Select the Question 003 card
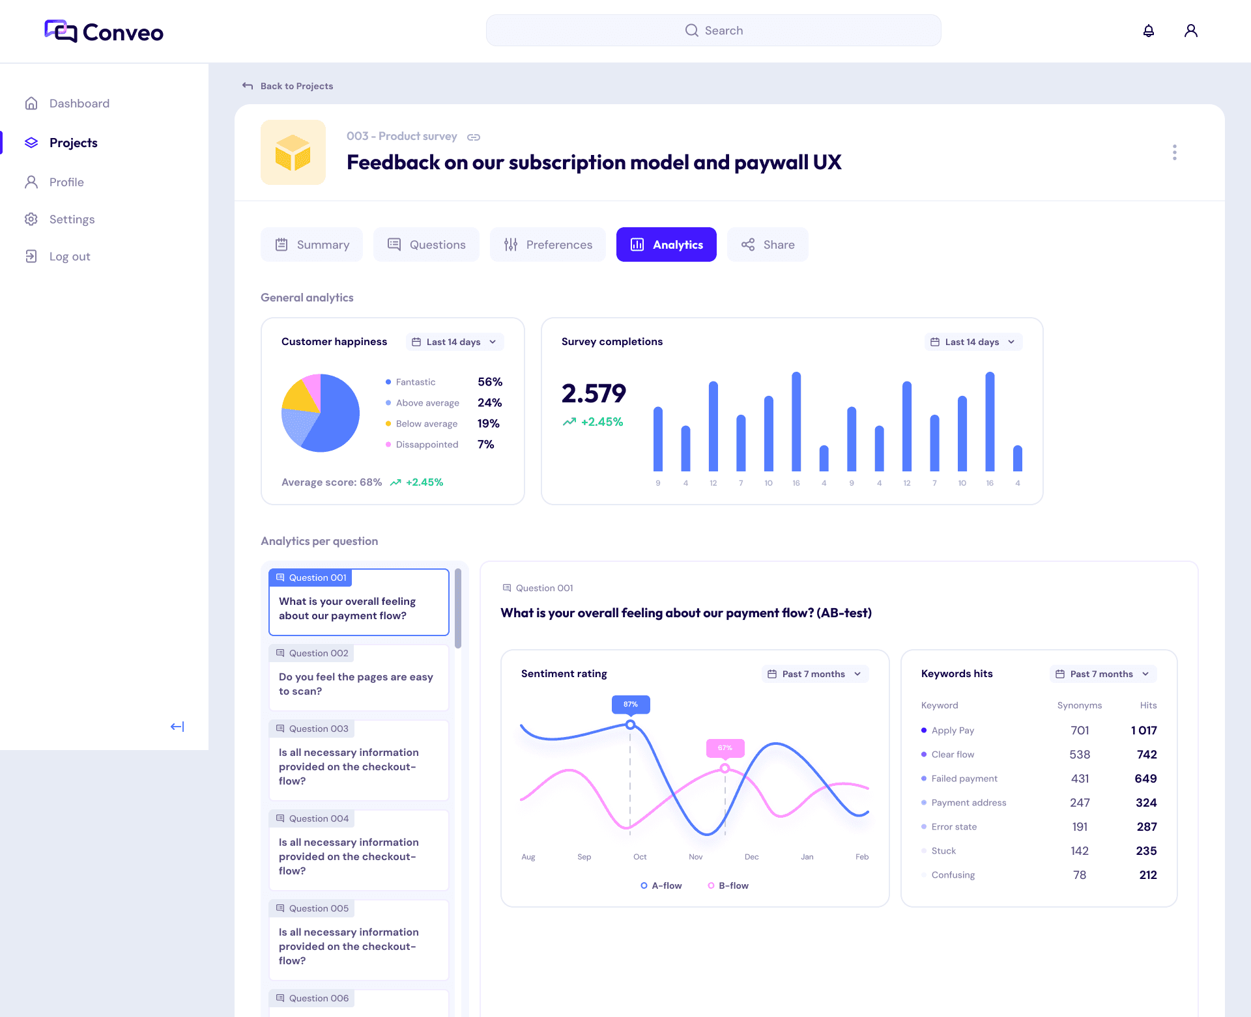Screen dimensions: 1251x1017 click(x=359, y=760)
